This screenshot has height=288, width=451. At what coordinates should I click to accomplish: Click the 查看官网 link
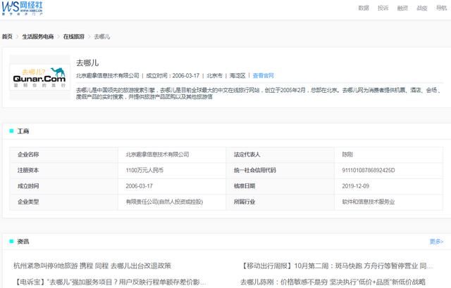pyautogui.click(x=263, y=76)
